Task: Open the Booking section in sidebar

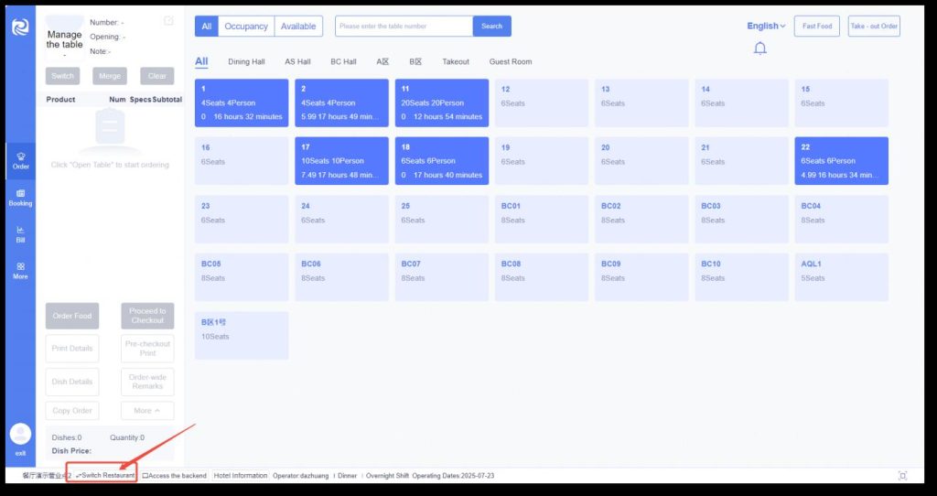Action: (x=20, y=198)
